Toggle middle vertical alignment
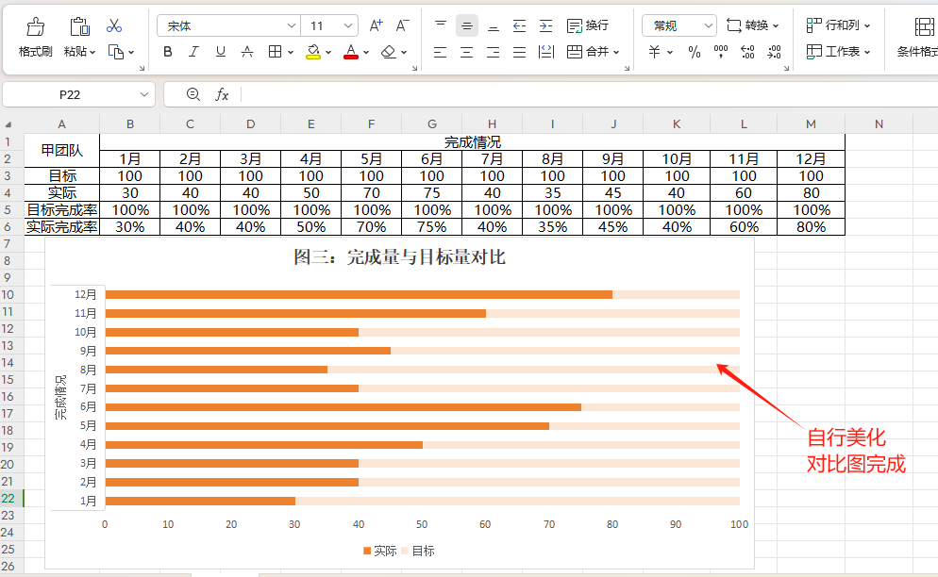The height and width of the screenshot is (577, 938). (x=466, y=25)
